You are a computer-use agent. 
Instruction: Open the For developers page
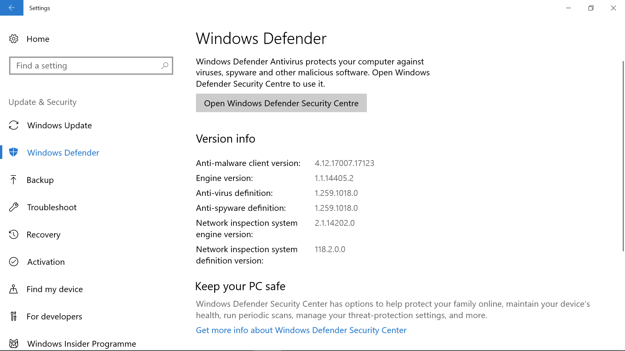54,317
